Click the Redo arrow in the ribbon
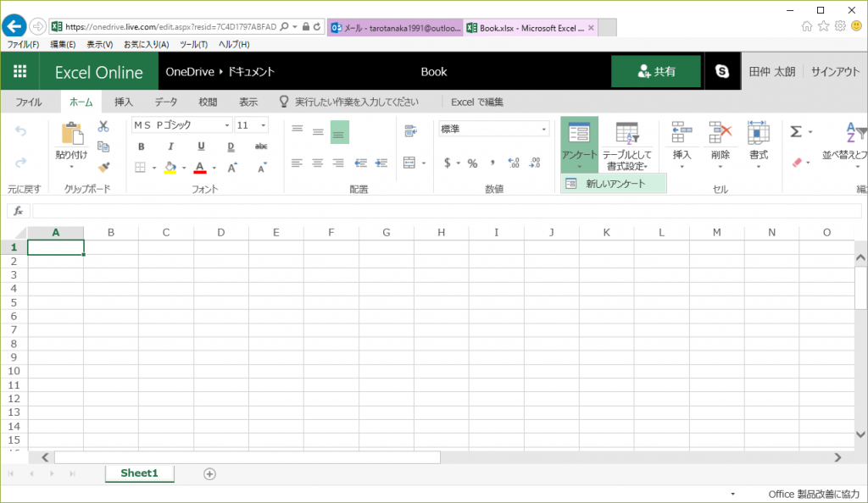Screen dimensions: 868x503 click(x=20, y=163)
